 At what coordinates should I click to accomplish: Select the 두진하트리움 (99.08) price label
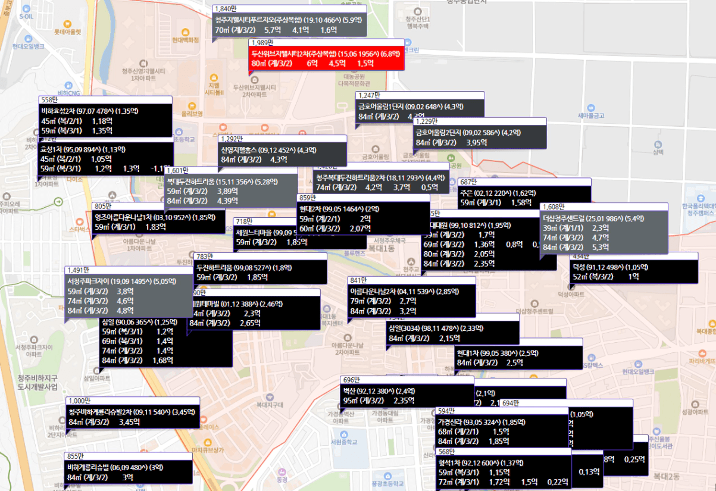pos(261,268)
